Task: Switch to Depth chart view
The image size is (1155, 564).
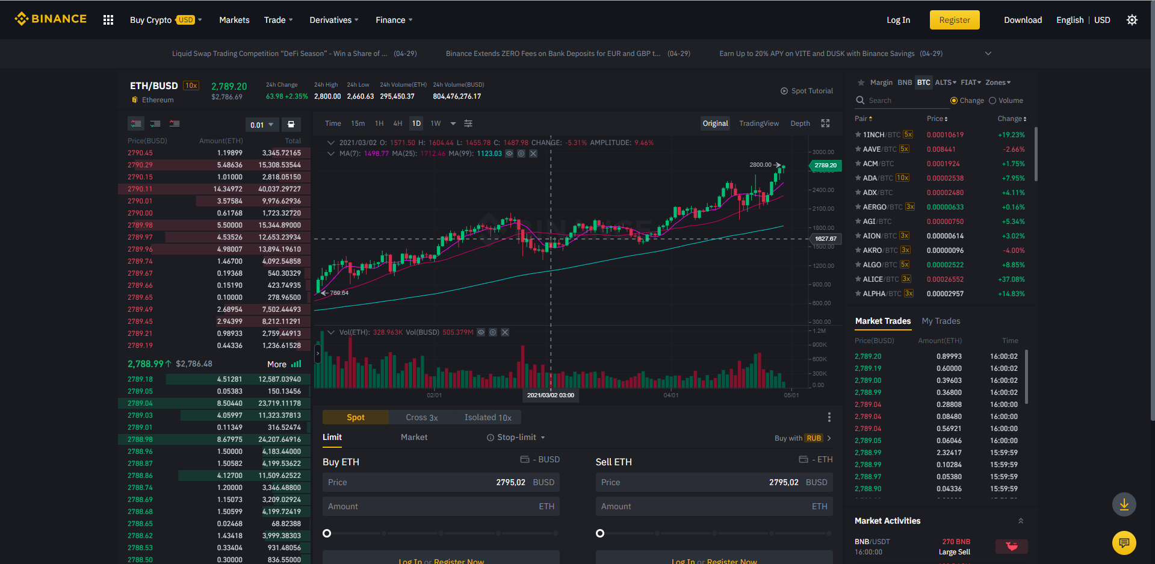Action: 800,123
